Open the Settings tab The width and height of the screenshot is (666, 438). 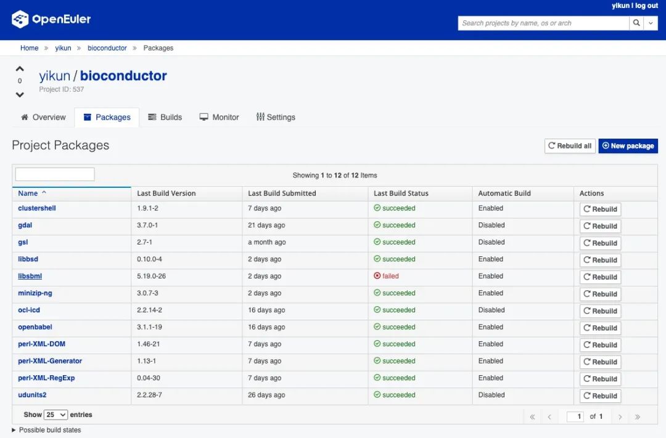[x=276, y=117]
